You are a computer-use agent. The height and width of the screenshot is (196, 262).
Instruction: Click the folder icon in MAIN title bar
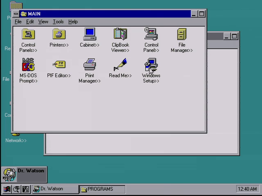click(24, 14)
